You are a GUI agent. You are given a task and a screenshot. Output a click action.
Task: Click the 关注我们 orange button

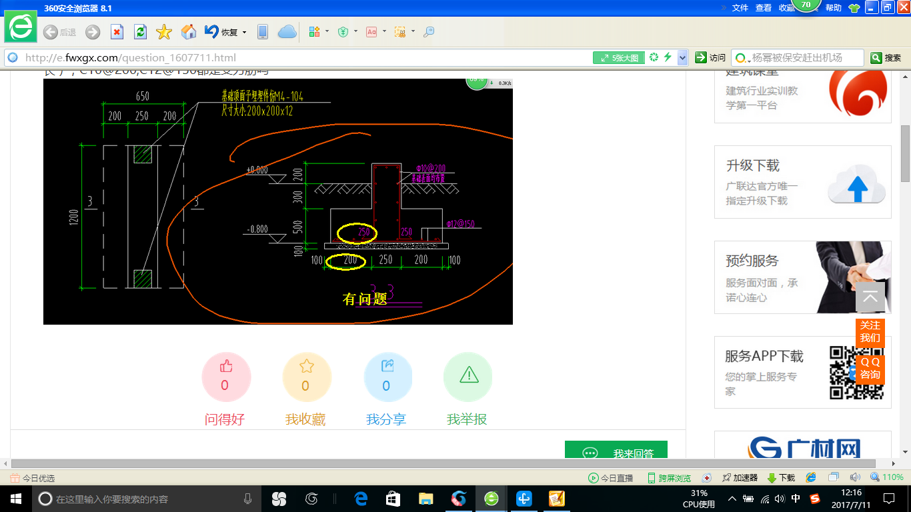pyautogui.click(x=870, y=331)
